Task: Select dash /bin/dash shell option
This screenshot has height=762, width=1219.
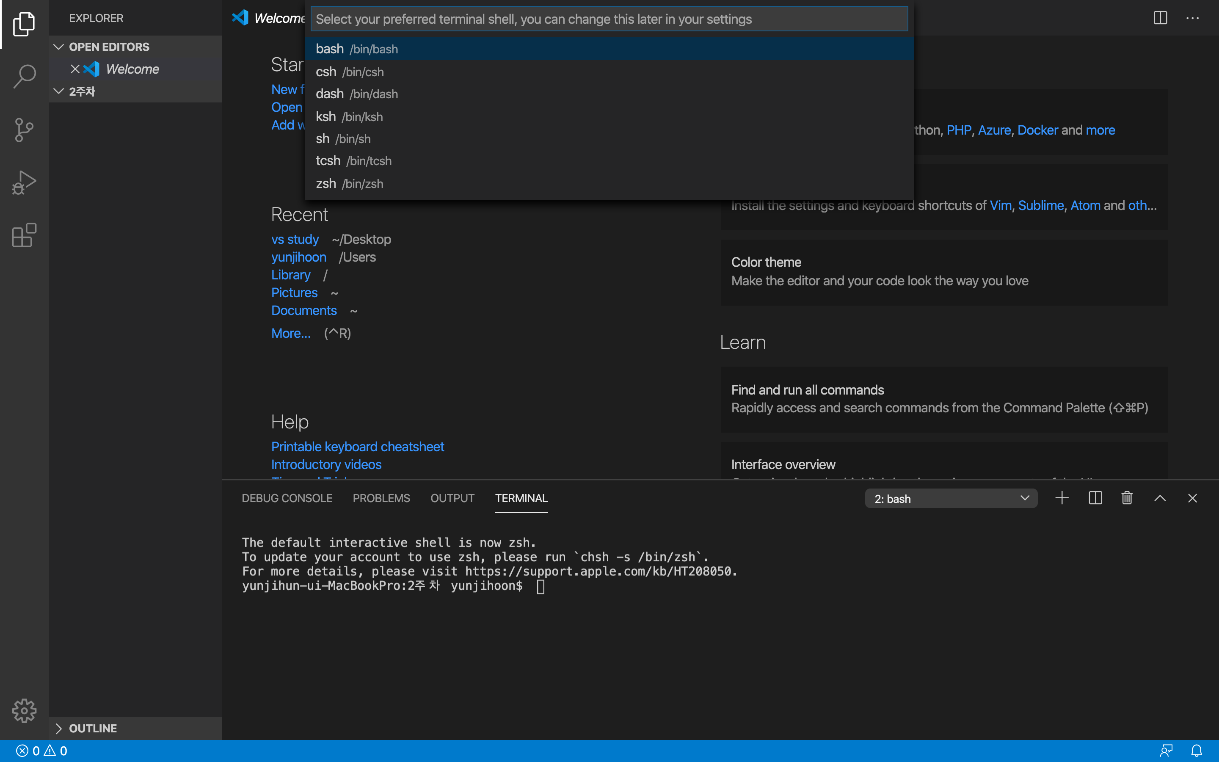Action: pyautogui.click(x=609, y=94)
